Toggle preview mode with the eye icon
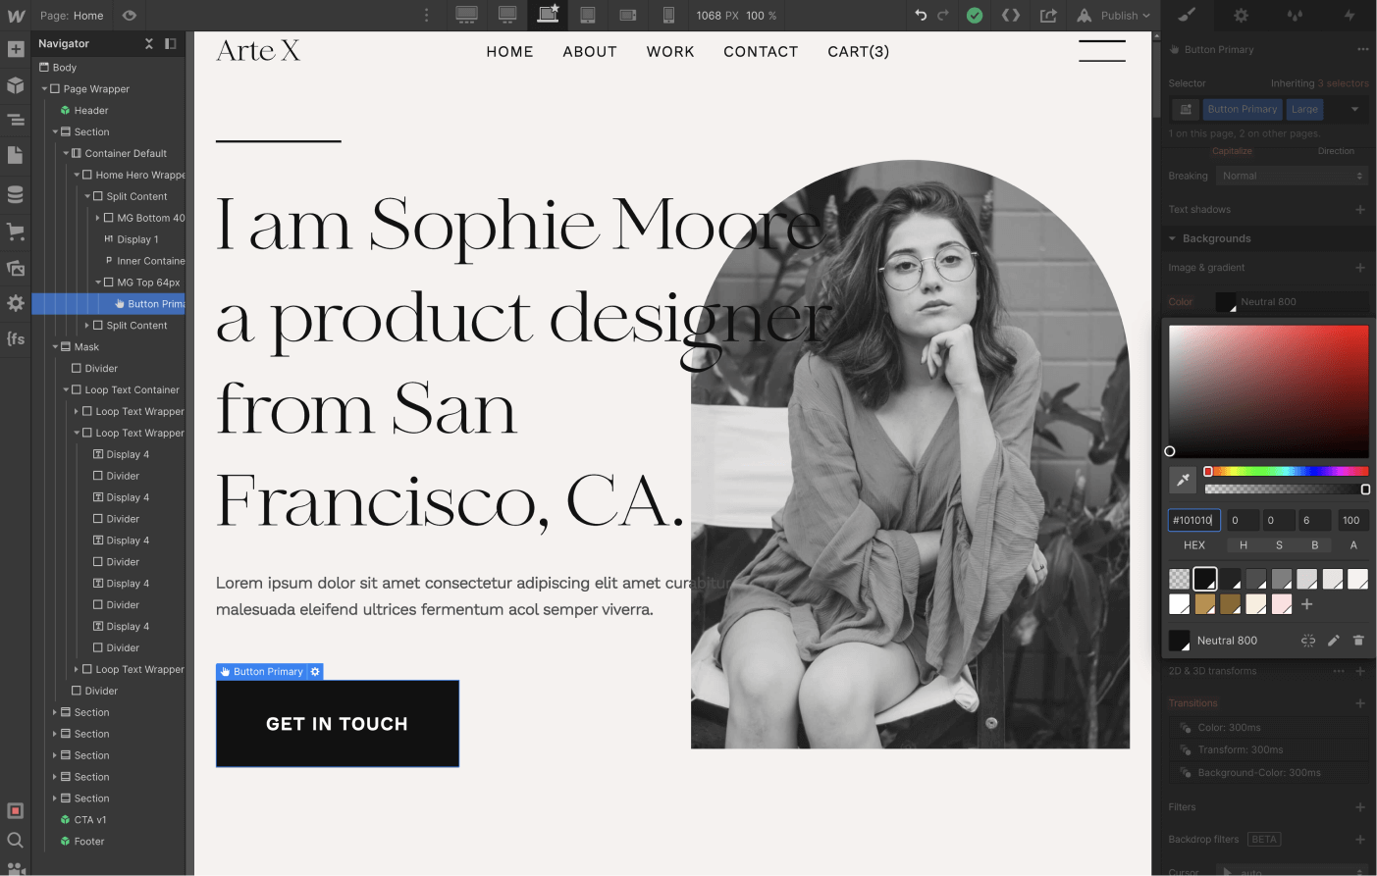 [x=128, y=15]
